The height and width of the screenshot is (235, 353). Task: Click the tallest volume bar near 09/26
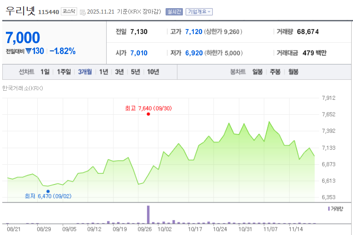(148, 215)
